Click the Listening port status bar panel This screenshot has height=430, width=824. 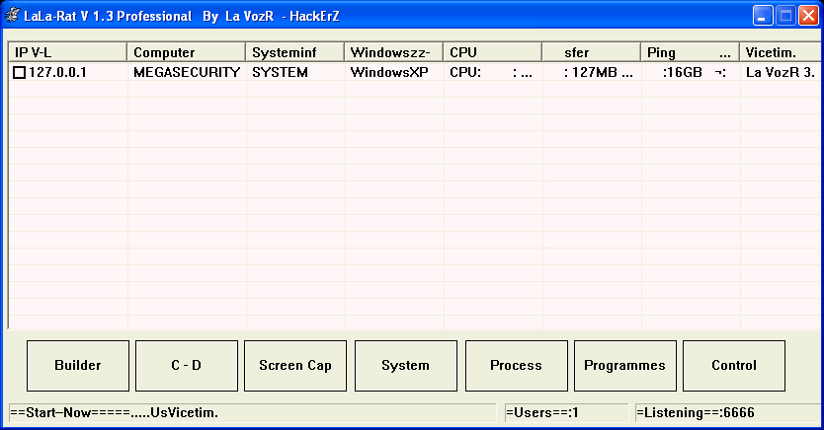pos(724,412)
